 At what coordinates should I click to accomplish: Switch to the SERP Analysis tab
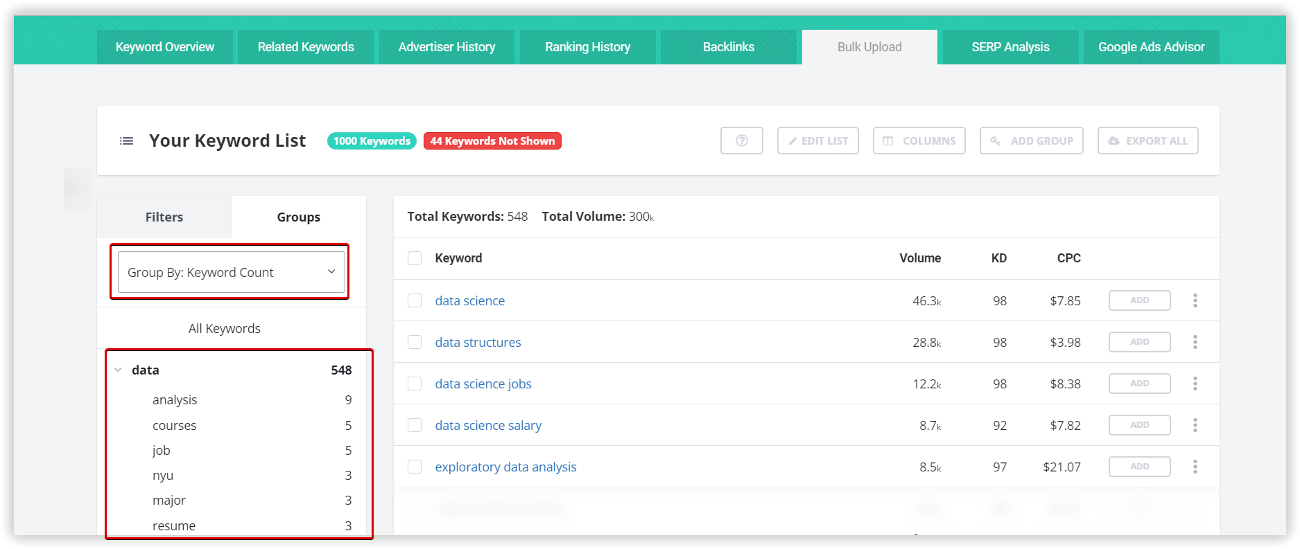tap(1009, 47)
